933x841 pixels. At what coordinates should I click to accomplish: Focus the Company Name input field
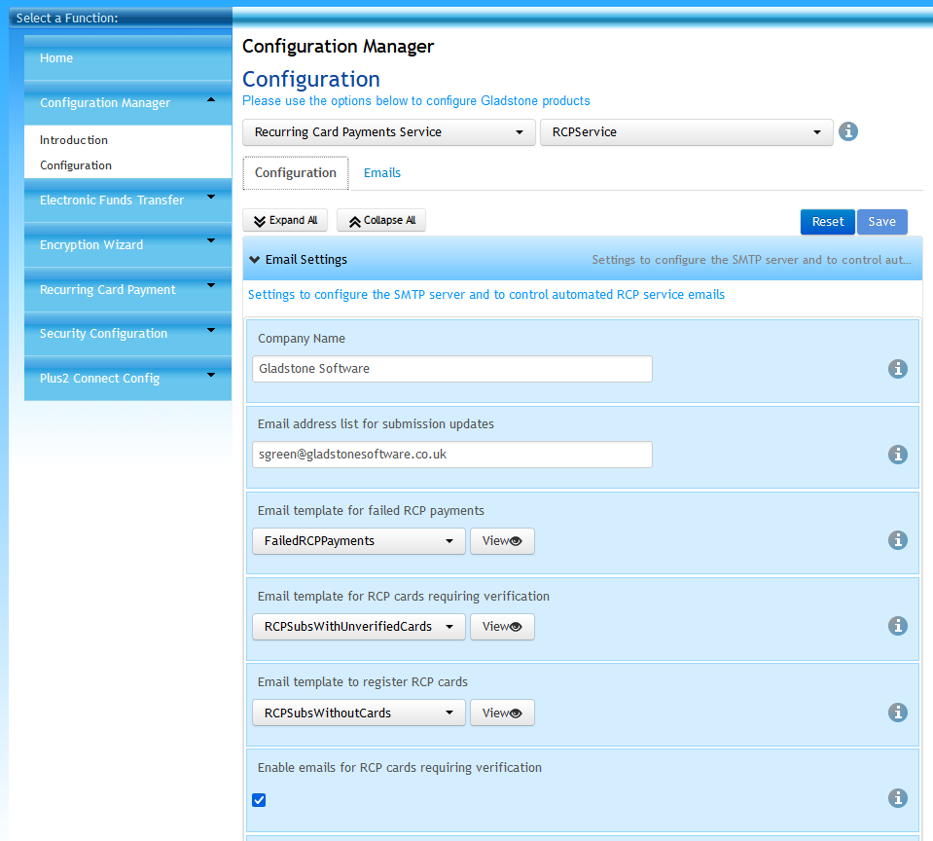tap(452, 369)
